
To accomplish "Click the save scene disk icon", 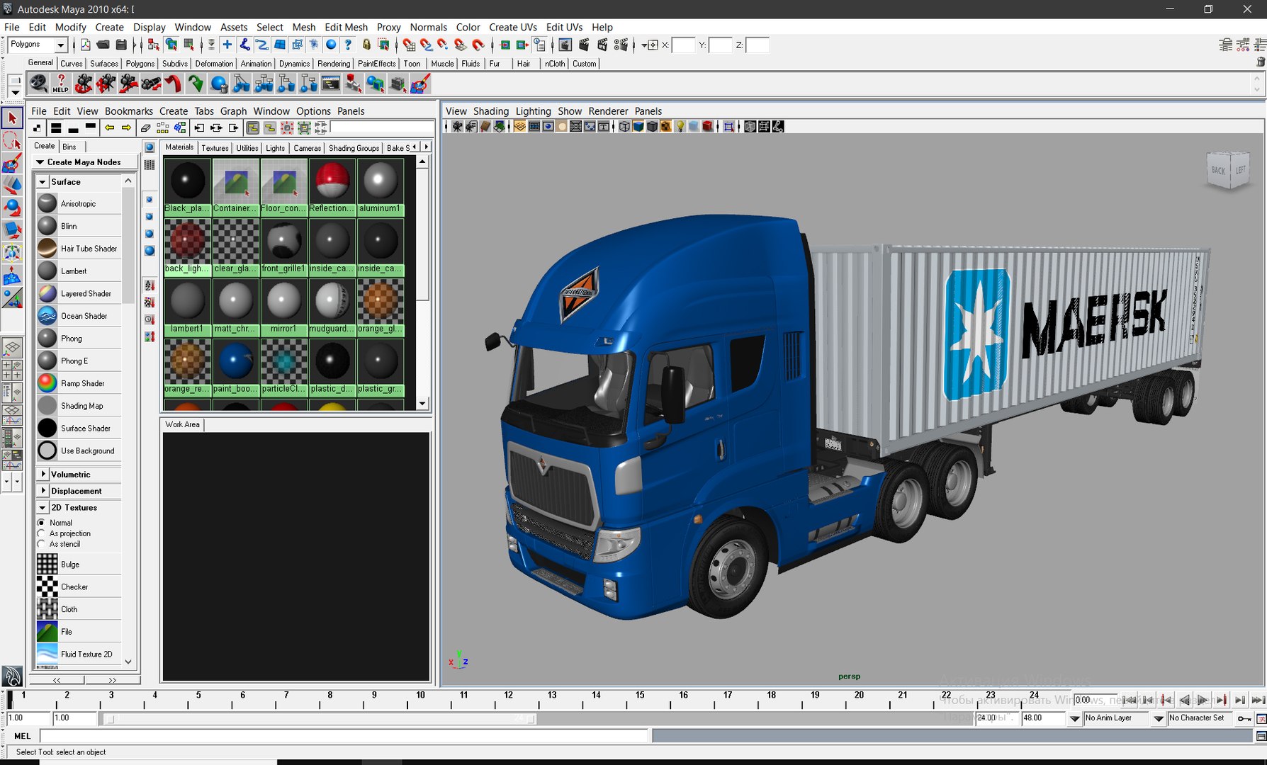I will click(x=121, y=45).
